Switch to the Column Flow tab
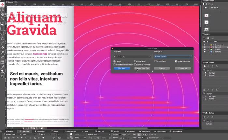 coord(70,131)
